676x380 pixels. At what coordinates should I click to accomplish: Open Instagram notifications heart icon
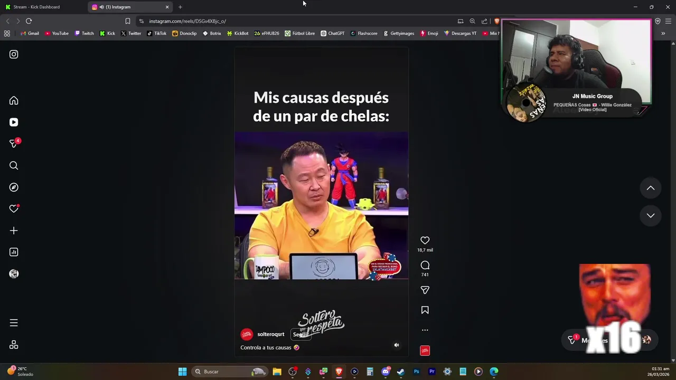14,209
